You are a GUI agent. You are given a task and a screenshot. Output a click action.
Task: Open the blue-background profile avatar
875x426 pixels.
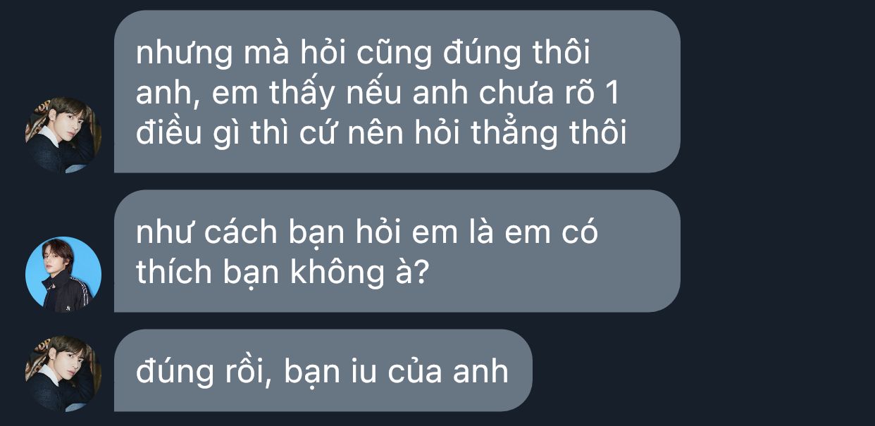[x=63, y=274]
